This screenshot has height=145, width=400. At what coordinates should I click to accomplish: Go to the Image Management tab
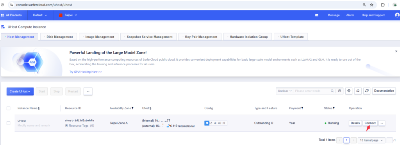coord(99,37)
